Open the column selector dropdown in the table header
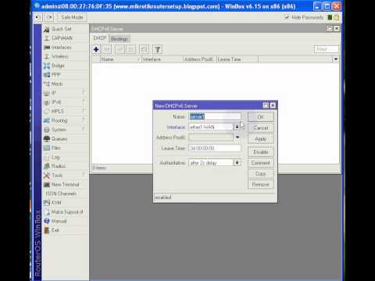 click(335, 59)
